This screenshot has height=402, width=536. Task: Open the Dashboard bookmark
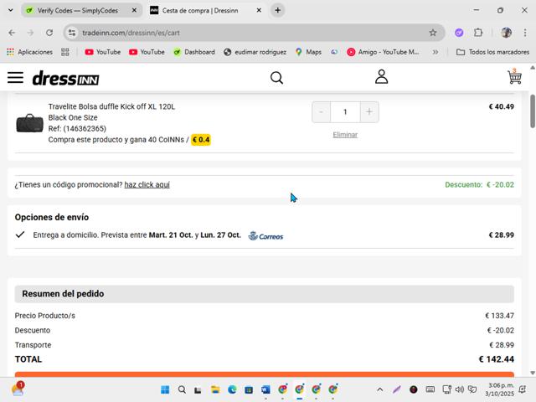pos(194,52)
